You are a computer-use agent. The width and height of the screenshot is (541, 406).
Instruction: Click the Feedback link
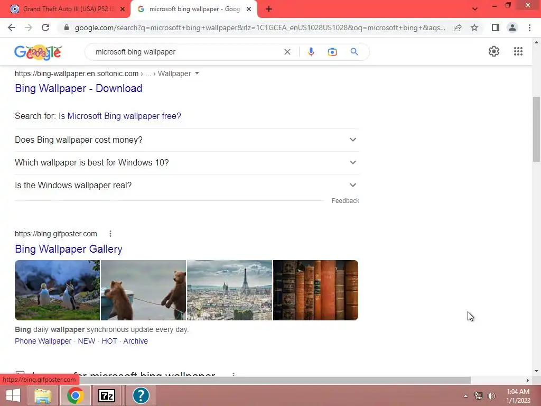(x=346, y=201)
